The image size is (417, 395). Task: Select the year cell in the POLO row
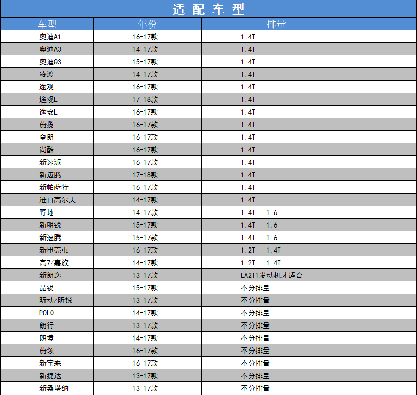tap(148, 313)
